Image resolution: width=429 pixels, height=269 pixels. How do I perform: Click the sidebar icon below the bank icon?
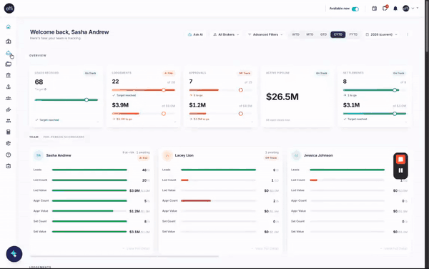click(9, 87)
